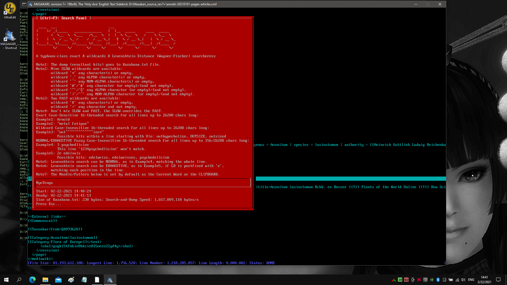Launch the Mail app from the taskbar
This screenshot has height=285, width=507.
coord(58,280)
